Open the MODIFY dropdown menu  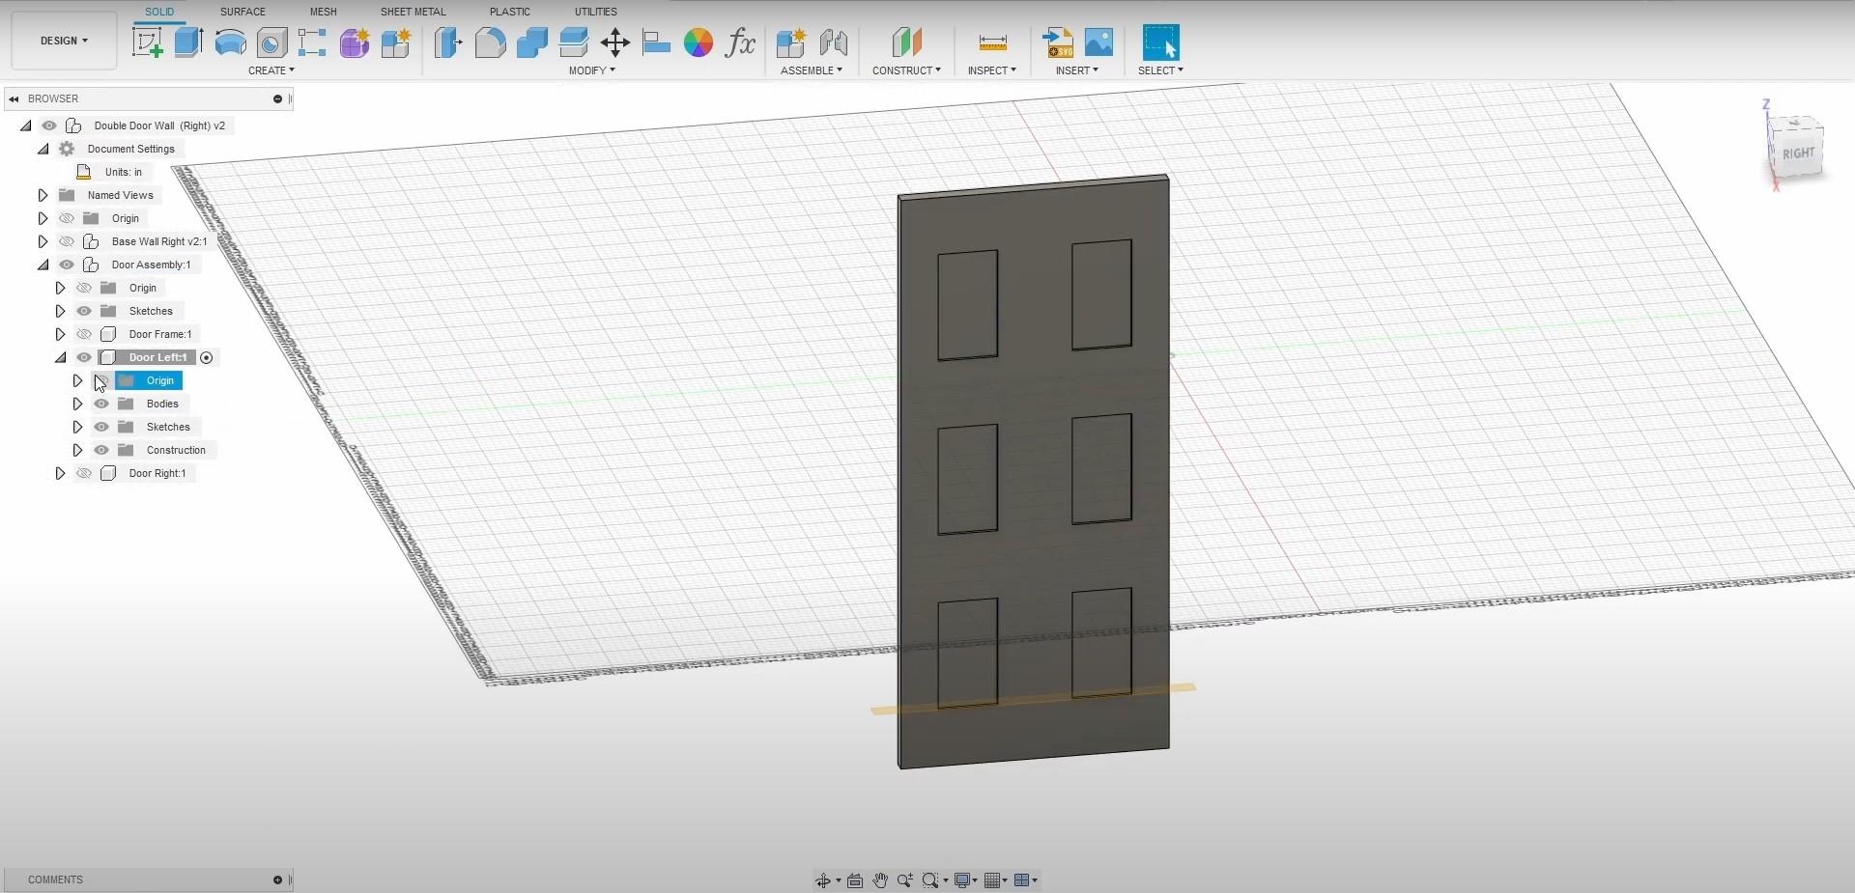(x=591, y=70)
